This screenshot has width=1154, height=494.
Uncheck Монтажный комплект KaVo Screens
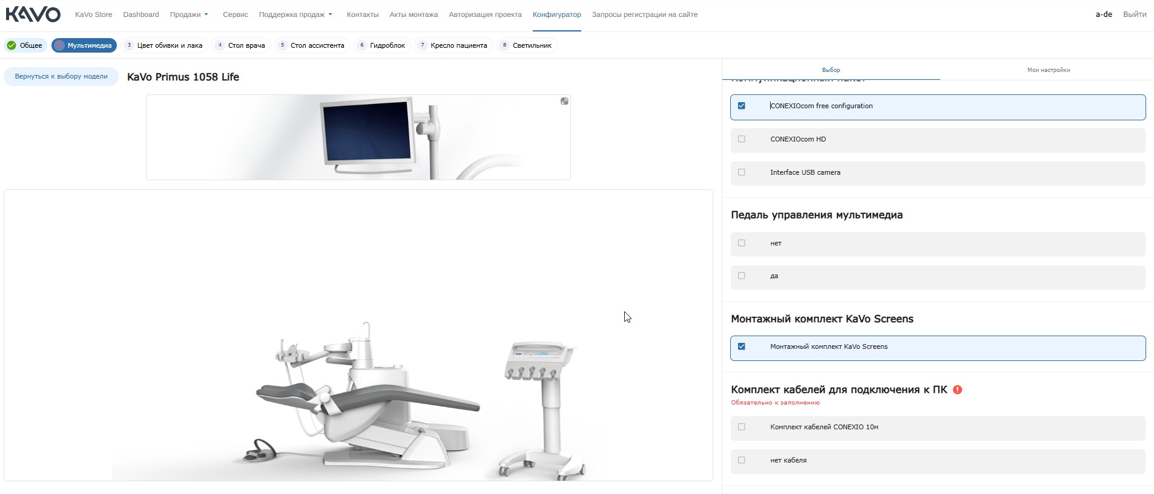(x=742, y=346)
